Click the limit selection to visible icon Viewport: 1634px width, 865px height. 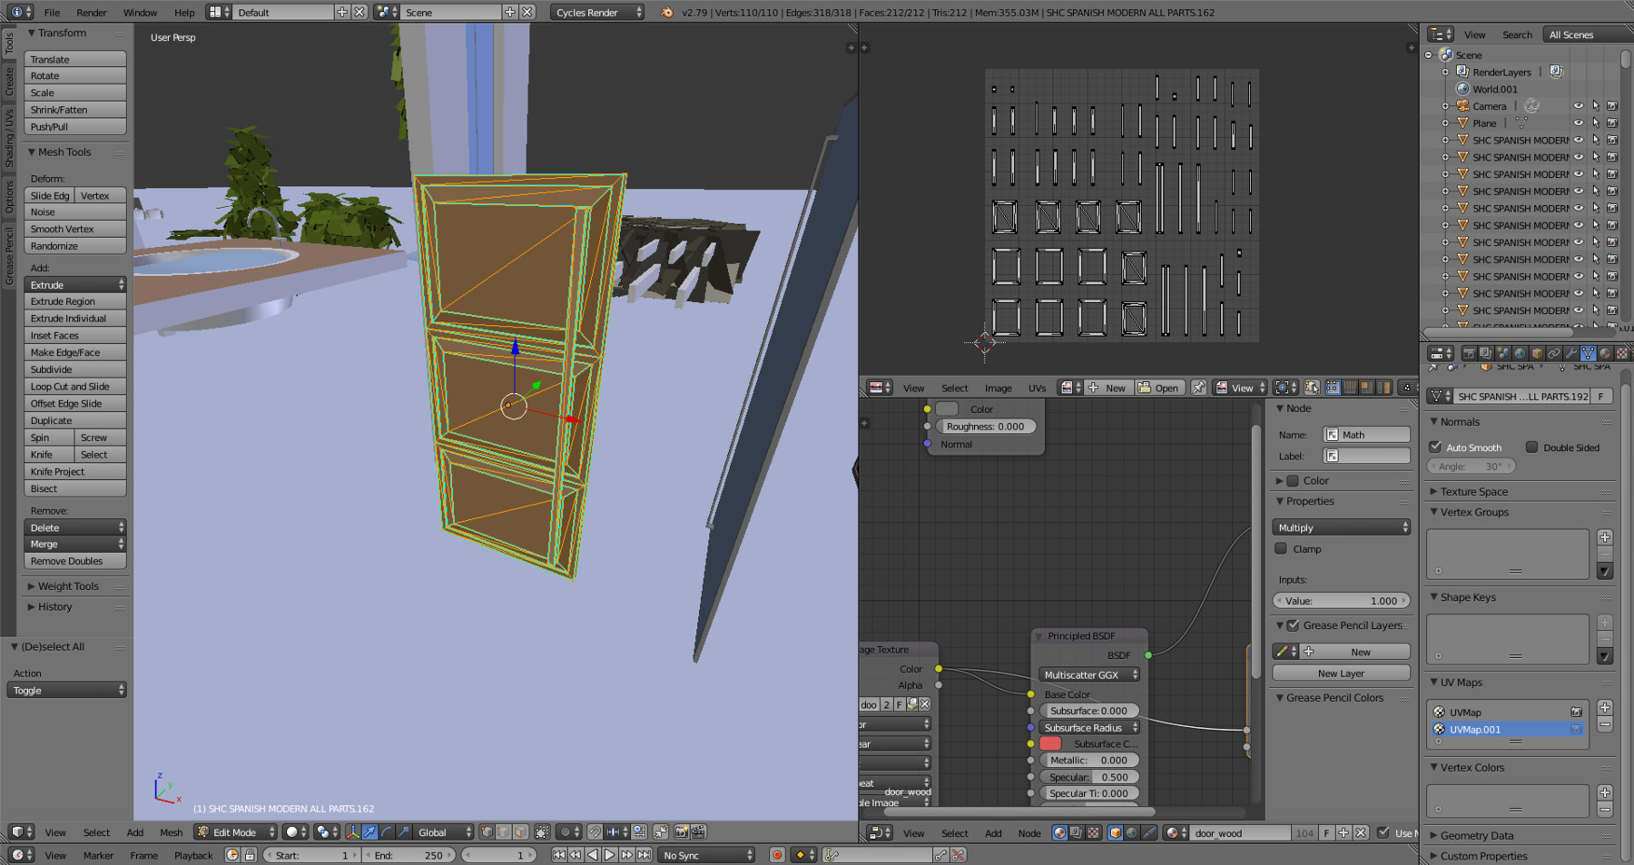[542, 832]
